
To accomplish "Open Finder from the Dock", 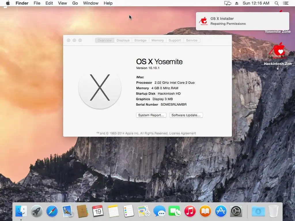I will point(21,211).
